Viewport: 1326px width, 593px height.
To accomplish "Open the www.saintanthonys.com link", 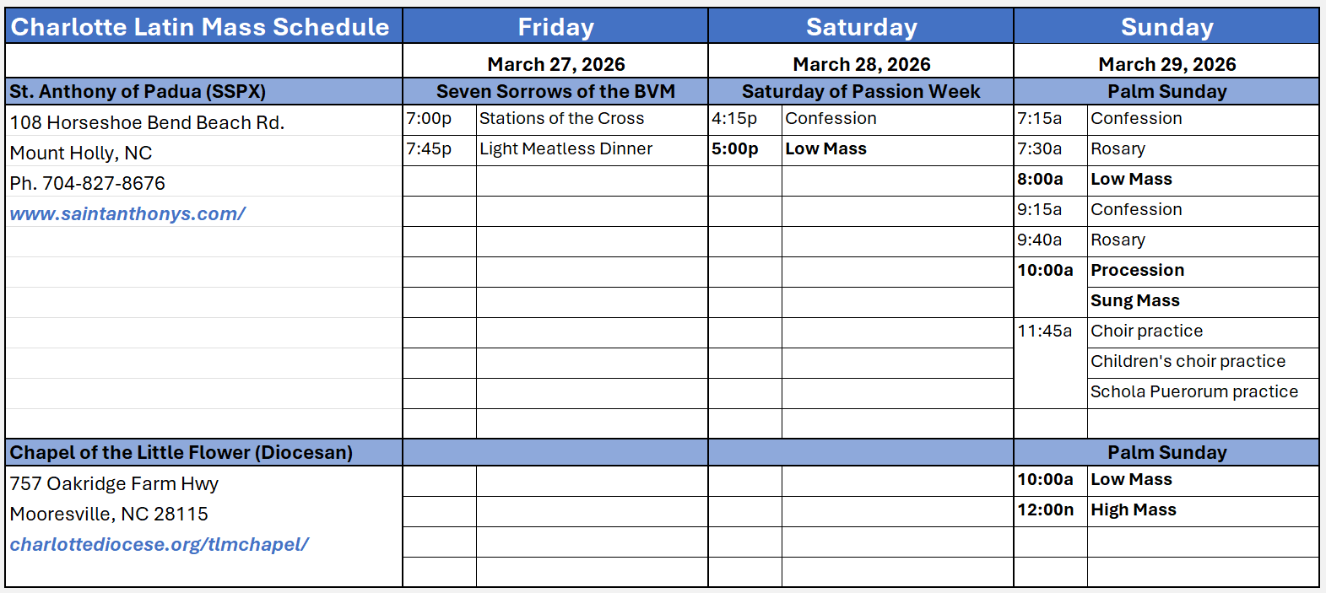I will point(127,214).
